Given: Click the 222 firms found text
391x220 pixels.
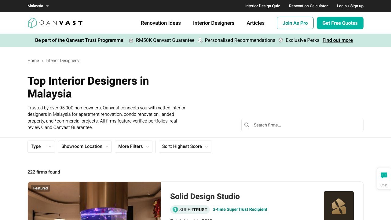Looking at the screenshot, I should tap(44, 172).
